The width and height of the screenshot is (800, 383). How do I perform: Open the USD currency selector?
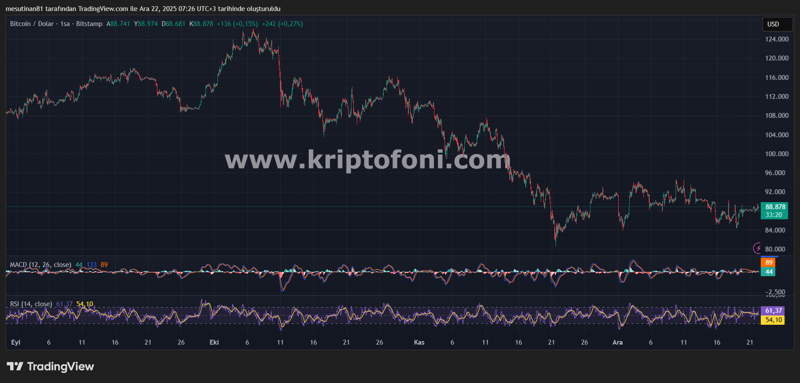click(x=777, y=24)
